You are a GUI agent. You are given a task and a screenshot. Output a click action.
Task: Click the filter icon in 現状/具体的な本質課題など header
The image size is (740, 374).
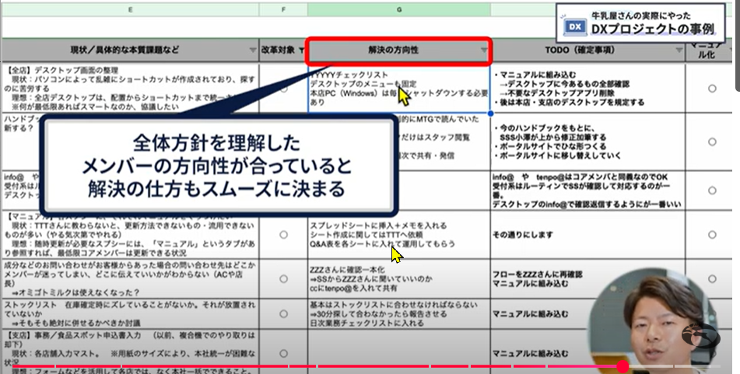(251, 51)
